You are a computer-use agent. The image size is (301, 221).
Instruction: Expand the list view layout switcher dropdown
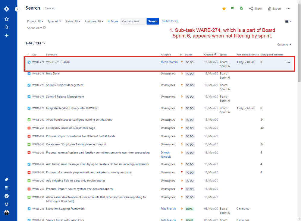[287, 21]
